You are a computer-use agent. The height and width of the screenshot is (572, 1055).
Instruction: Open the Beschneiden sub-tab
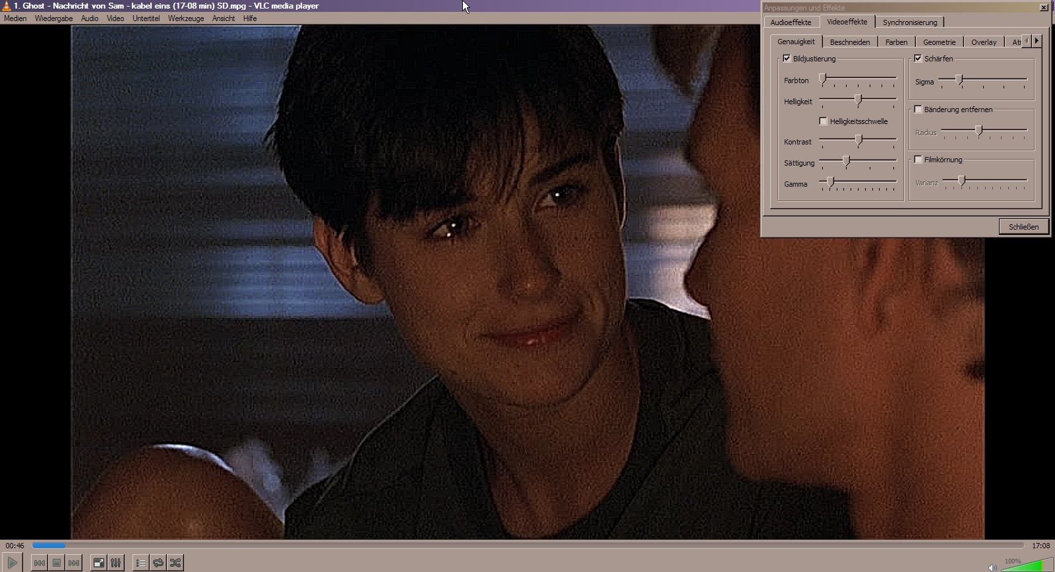tap(850, 42)
